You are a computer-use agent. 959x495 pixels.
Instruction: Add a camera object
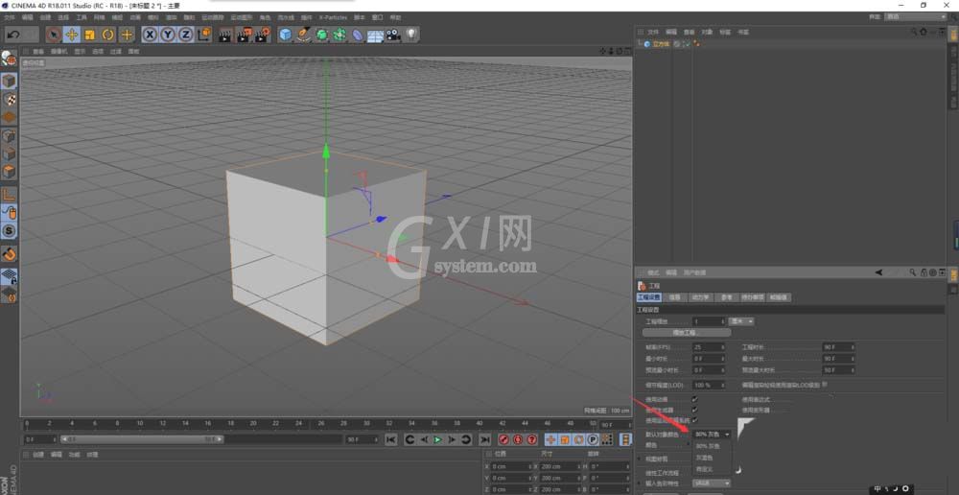pos(393,35)
